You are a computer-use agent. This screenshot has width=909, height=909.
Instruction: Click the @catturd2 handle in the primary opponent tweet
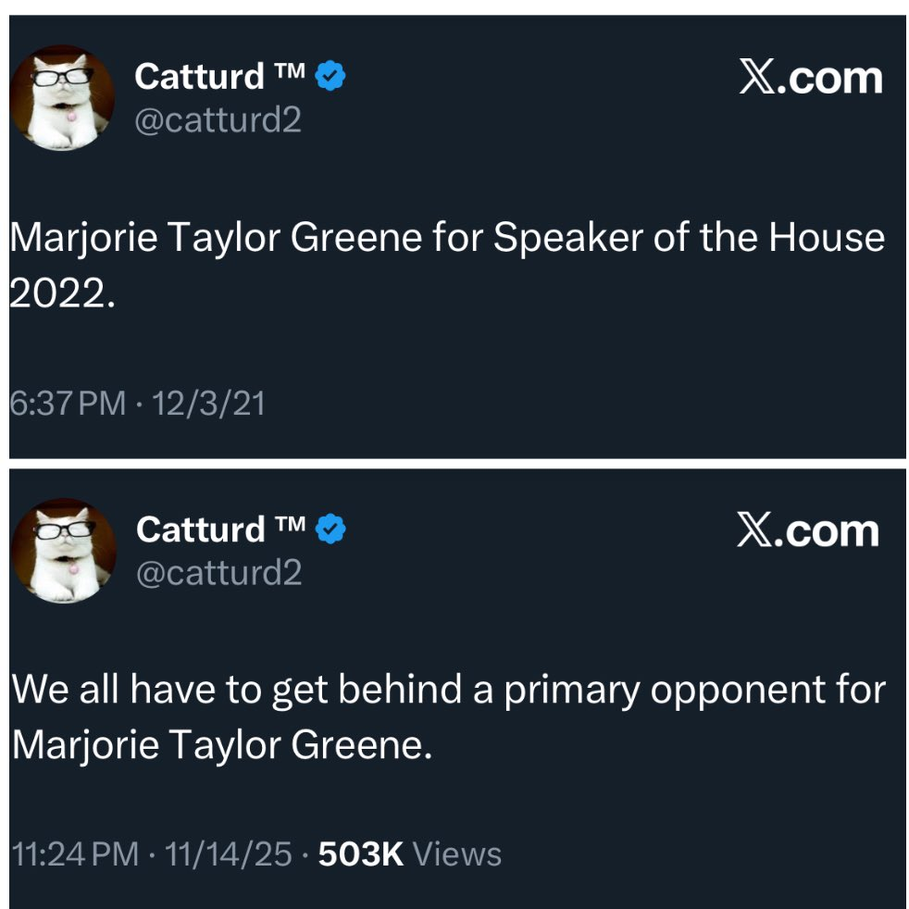[x=218, y=574]
